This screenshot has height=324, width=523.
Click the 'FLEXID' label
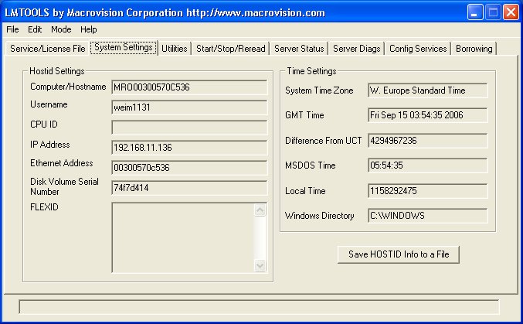tap(44, 207)
